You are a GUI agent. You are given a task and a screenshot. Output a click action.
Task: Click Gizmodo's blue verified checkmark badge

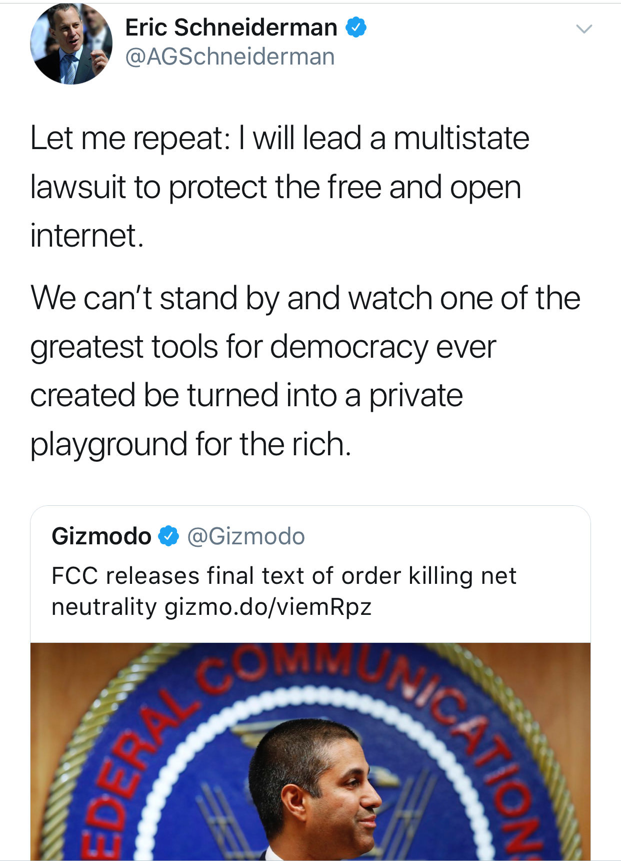(x=168, y=536)
